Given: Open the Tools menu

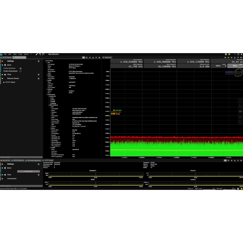Looking at the screenshot, I should tap(20, 54).
